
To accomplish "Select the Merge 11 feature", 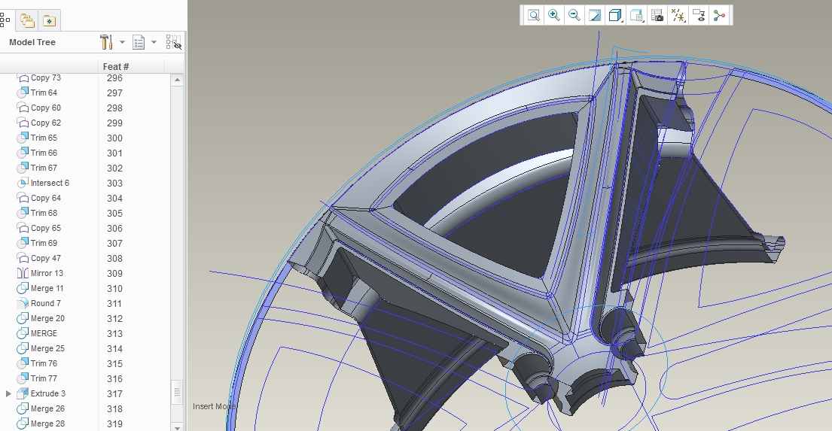I will (47, 288).
